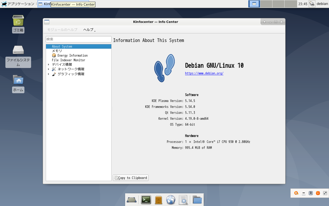Click the Hardware section heading
The image size is (329, 206).
192,136
